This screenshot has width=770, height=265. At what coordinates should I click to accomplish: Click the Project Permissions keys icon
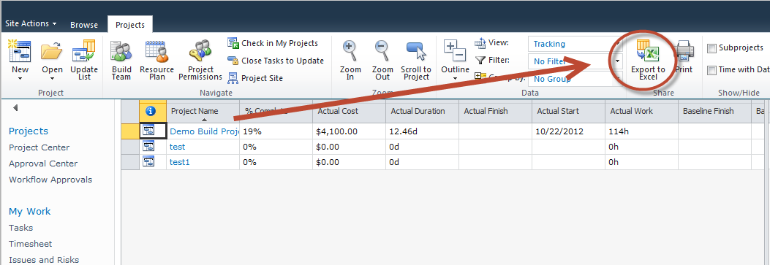(x=200, y=51)
